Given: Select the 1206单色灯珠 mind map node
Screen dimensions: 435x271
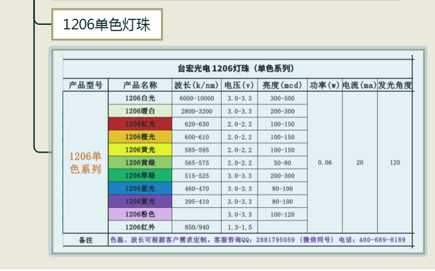Looking at the screenshot, I should click(107, 24).
